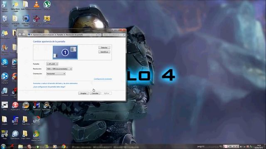The image size is (266, 149).
Task: Click the volume speaker tray icon
Action: [241, 147]
